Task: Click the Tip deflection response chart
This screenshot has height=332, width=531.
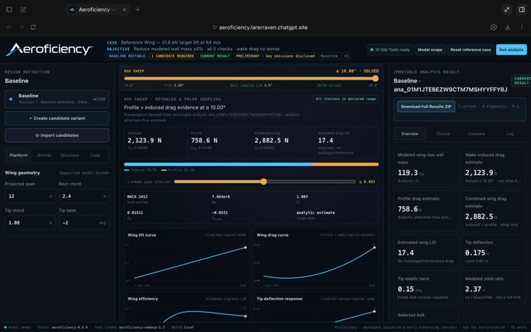Action: tap(316, 307)
